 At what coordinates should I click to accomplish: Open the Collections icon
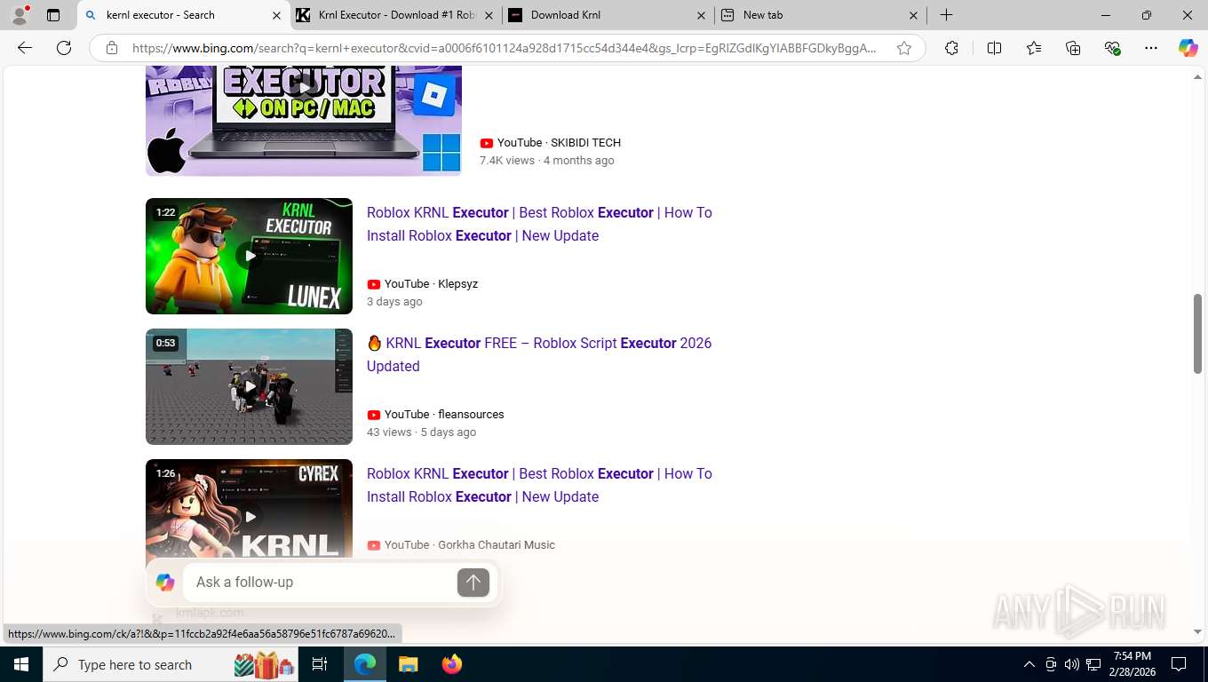(1073, 48)
